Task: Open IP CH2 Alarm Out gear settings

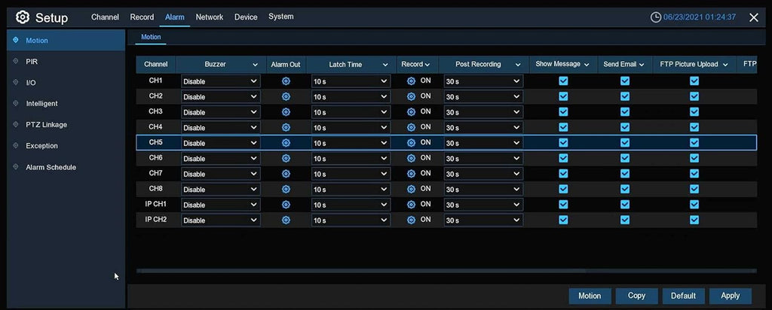Action: point(286,220)
